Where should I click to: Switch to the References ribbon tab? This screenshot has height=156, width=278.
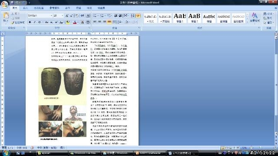pyautogui.click(x=54, y=8)
